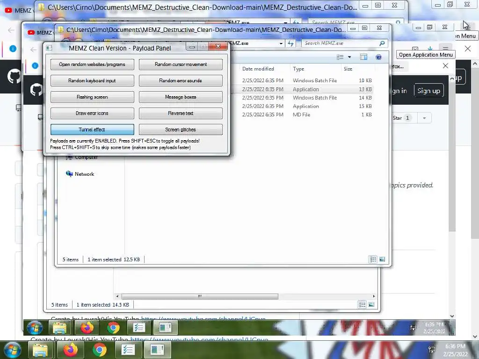Refresh the front Explorer window address bar
The width and height of the screenshot is (479, 359).
[290, 43]
